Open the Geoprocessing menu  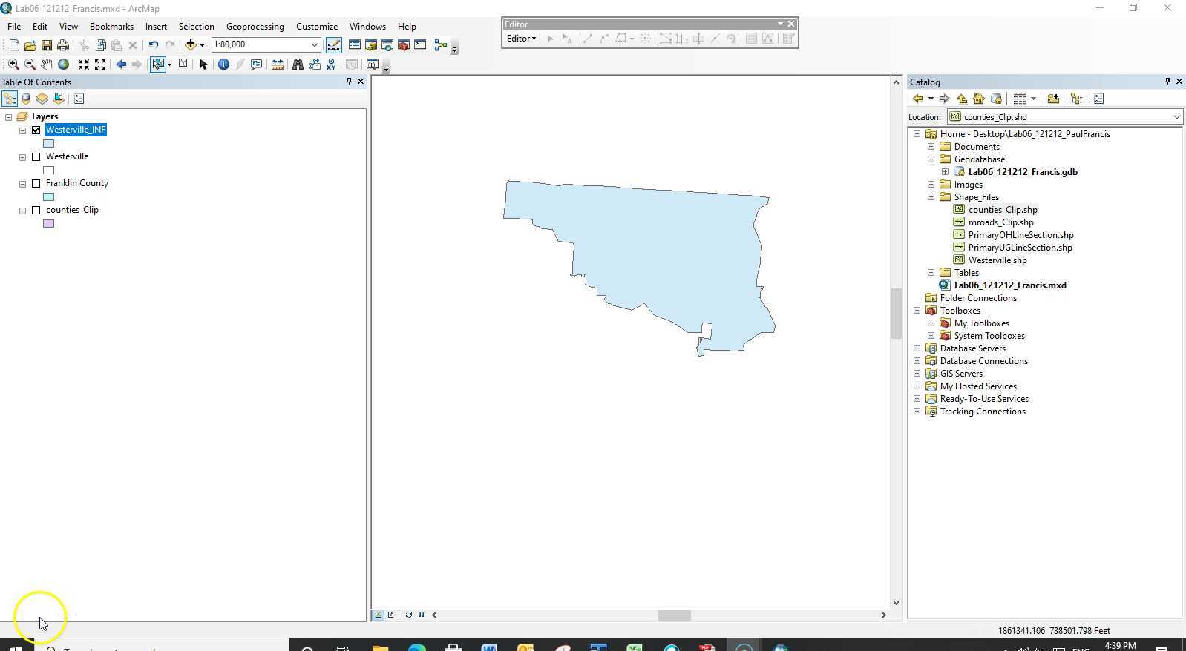click(255, 27)
